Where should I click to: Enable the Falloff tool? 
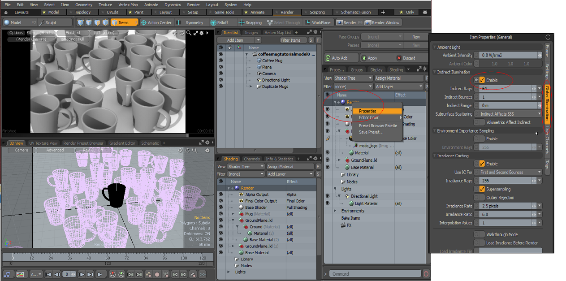click(219, 22)
